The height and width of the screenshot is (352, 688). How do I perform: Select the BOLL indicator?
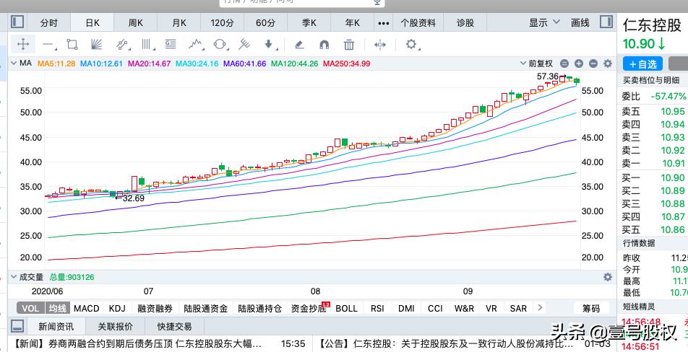[347, 308]
